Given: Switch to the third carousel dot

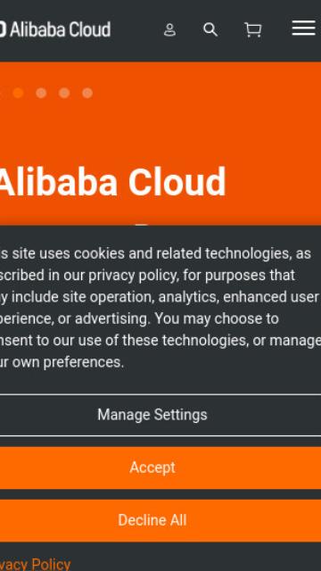Looking at the screenshot, I should pyautogui.click(x=64, y=93).
